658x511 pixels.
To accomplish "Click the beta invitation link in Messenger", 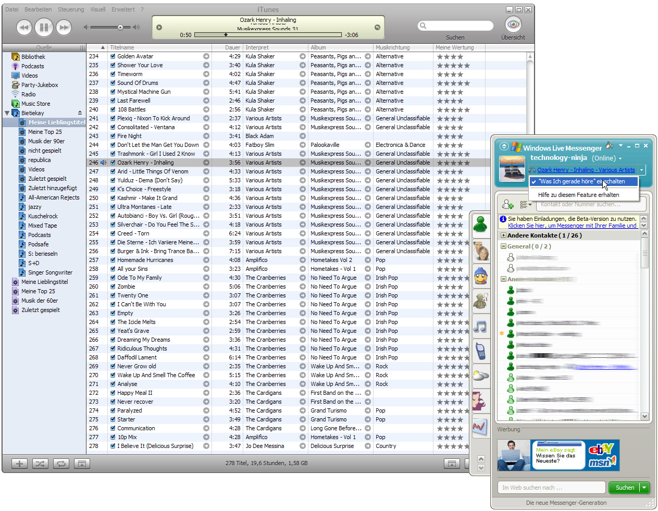I will pos(572,226).
